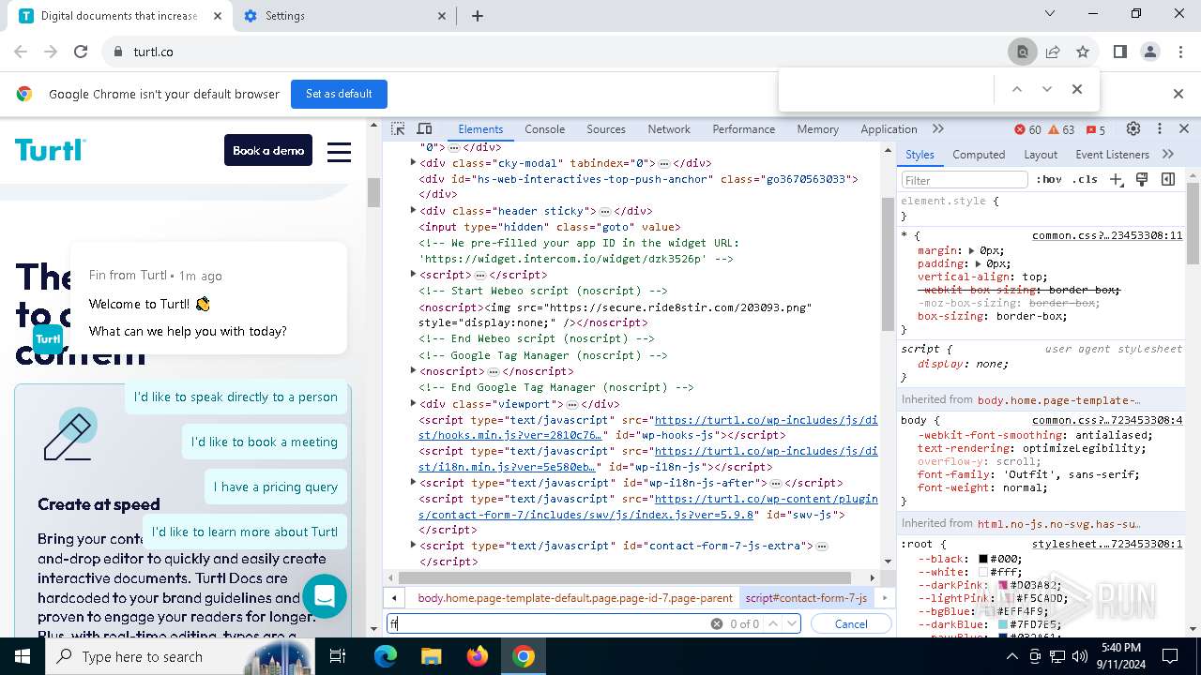
Task: Open Microsoft Edge from the taskbar
Action: coord(386,656)
